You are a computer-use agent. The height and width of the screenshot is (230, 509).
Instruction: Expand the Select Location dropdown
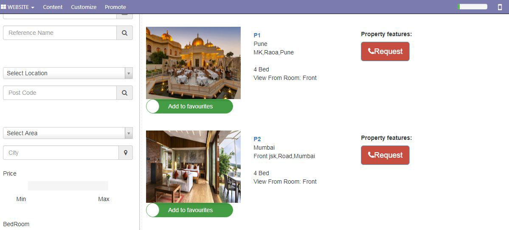68,73
